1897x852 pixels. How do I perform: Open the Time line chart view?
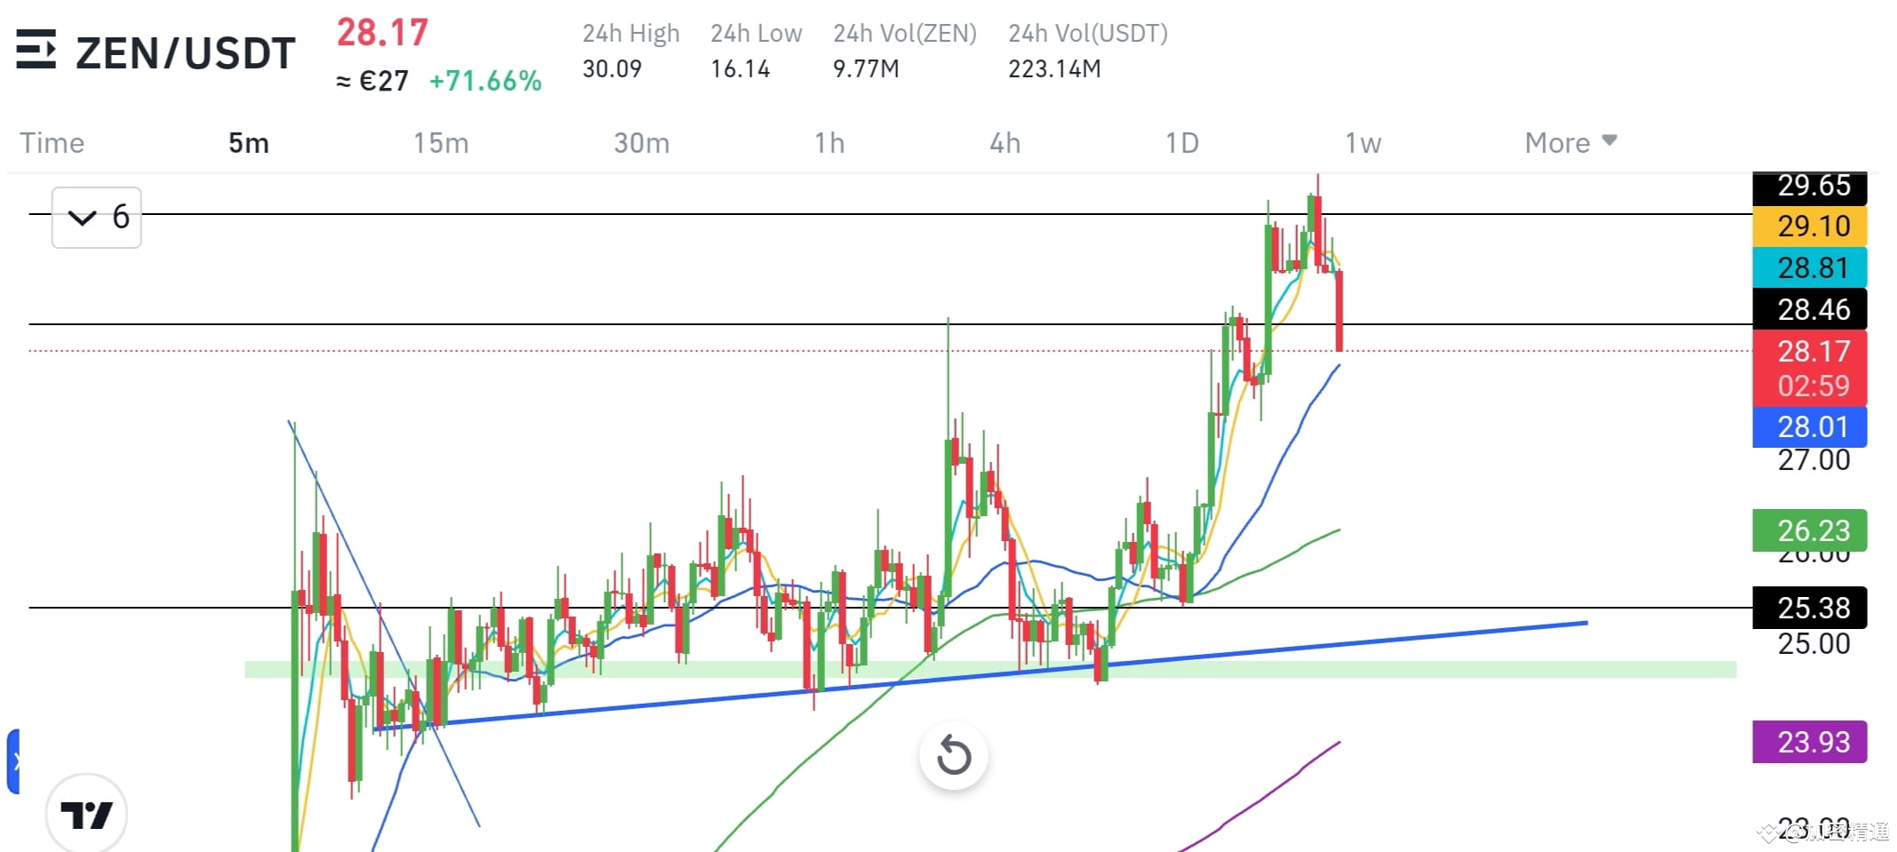pos(52,142)
